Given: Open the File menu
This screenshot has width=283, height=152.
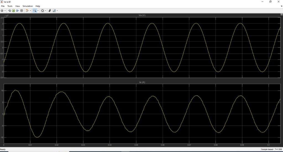Looking at the screenshot, I should pyautogui.click(x=3, y=6).
